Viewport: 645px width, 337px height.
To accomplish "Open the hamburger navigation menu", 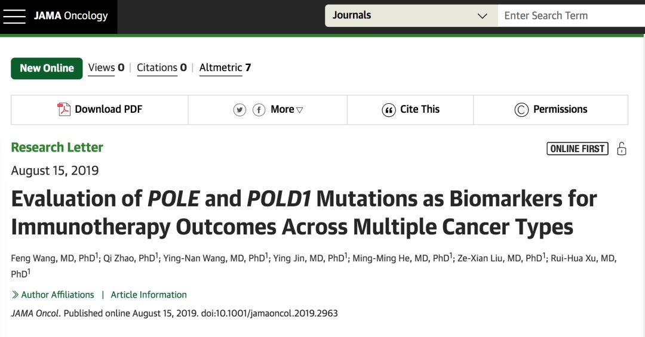I will (14, 16).
